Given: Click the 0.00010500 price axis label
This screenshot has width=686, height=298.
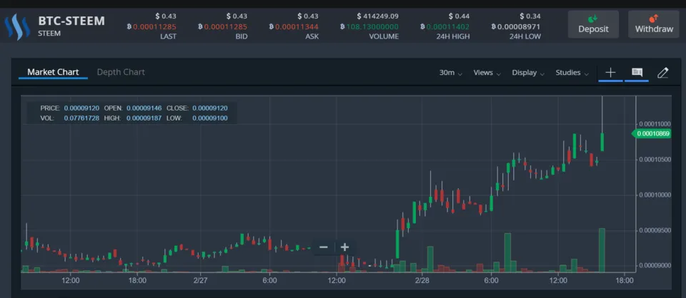Looking at the screenshot, I should coord(655,160).
